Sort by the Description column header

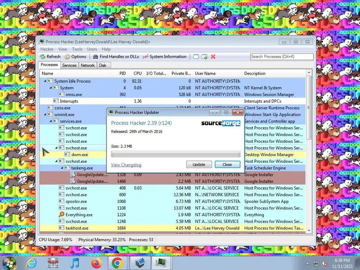pos(274,73)
